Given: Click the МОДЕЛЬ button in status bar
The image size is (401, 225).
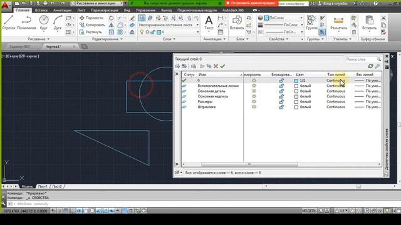Looking at the screenshot, I should (x=309, y=211).
